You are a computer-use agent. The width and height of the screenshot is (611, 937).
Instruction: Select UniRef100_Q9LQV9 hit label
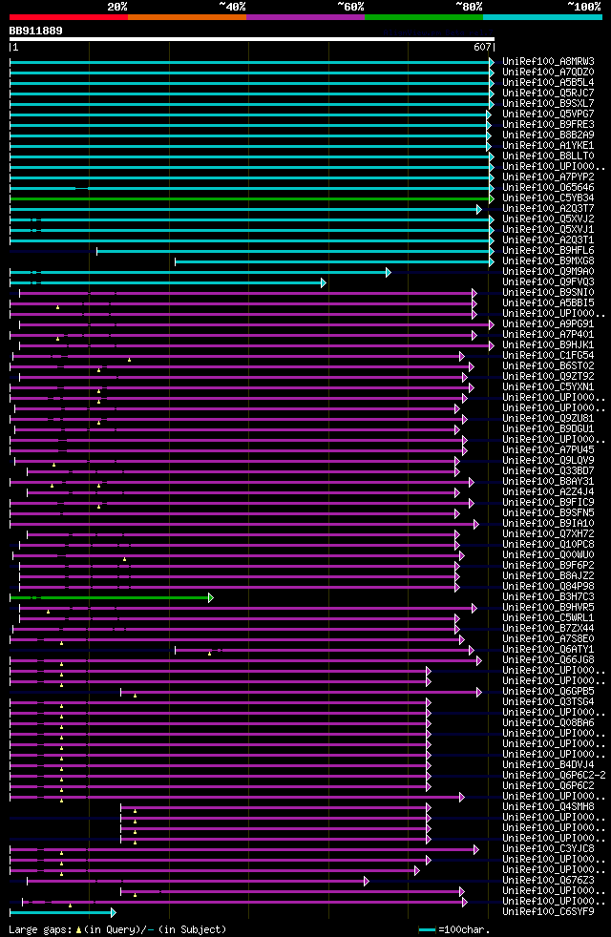click(548, 461)
